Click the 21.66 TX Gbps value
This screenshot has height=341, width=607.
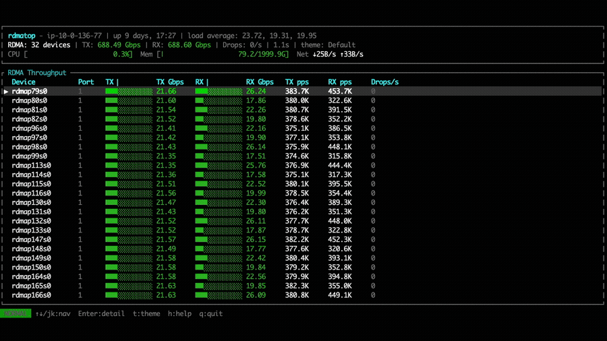(x=166, y=91)
